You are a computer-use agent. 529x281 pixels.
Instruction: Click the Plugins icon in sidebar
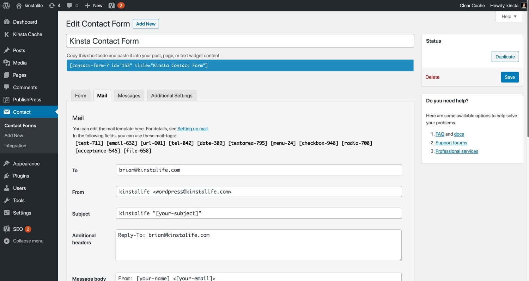pyautogui.click(x=6, y=176)
